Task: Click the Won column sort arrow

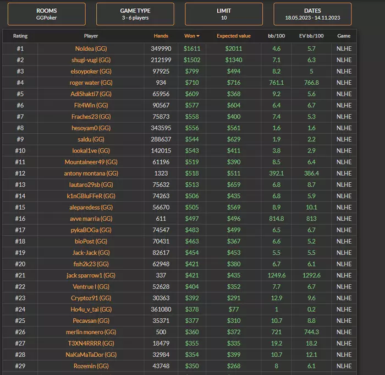Action: click(x=198, y=36)
